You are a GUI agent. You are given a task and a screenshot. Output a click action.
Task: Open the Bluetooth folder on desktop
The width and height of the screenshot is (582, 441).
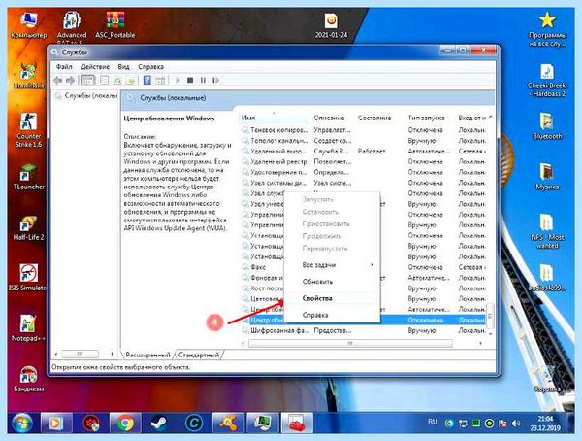(x=547, y=125)
